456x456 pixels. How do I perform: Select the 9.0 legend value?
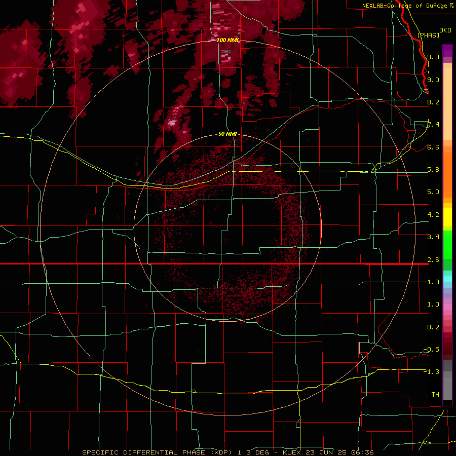[x=433, y=80]
